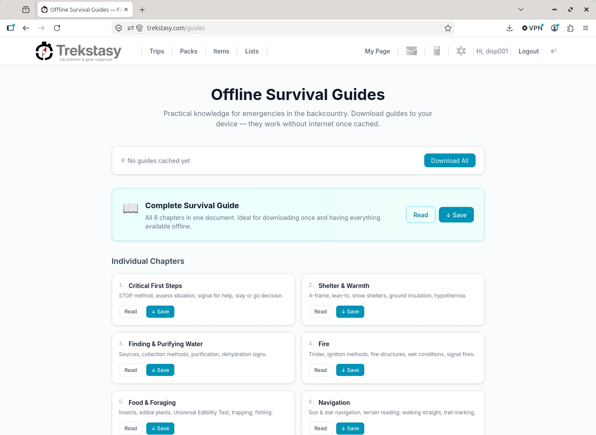Click the 'Individual Chapters' heading

coord(148,261)
